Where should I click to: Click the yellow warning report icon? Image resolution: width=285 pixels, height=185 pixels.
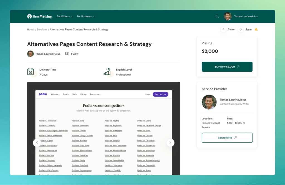tap(256, 29)
